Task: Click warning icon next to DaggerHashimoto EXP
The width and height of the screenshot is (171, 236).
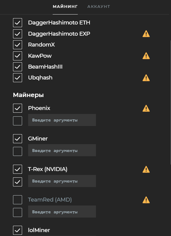Action: (146, 34)
